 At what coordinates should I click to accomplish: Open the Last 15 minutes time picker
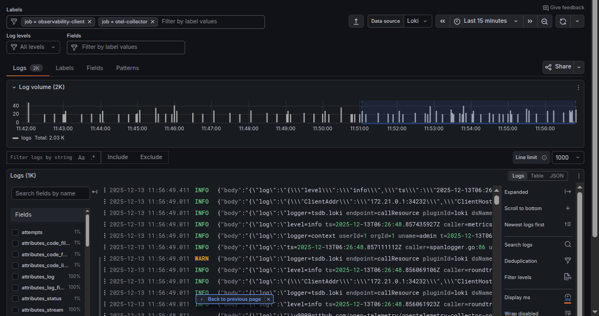pyautogui.click(x=485, y=21)
